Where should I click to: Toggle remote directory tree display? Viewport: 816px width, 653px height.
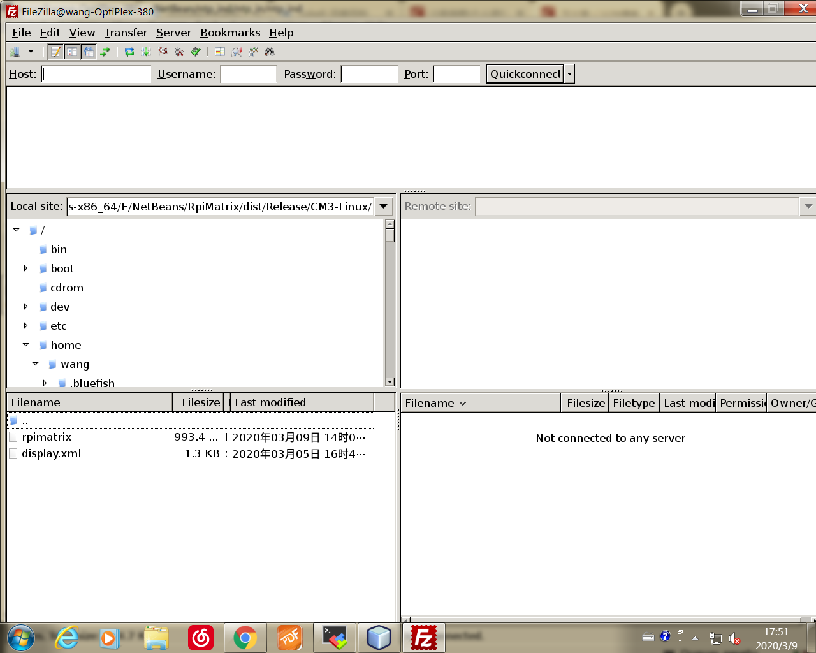[x=89, y=52]
